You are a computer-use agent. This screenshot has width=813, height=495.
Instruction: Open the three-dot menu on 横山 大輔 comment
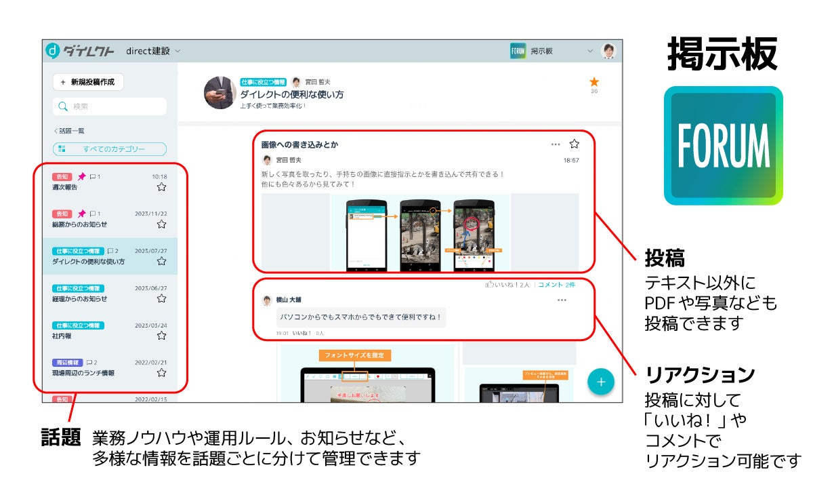click(x=562, y=300)
